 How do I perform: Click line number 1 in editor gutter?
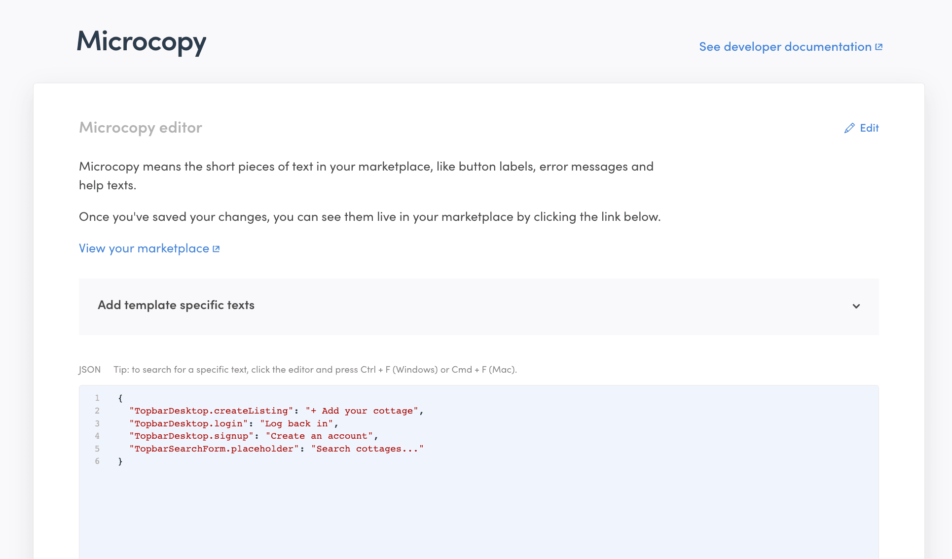pyautogui.click(x=97, y=398)
